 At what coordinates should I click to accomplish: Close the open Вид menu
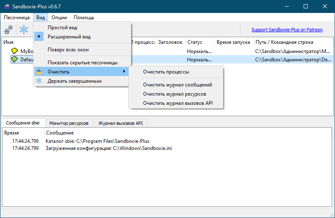[41, 18]
